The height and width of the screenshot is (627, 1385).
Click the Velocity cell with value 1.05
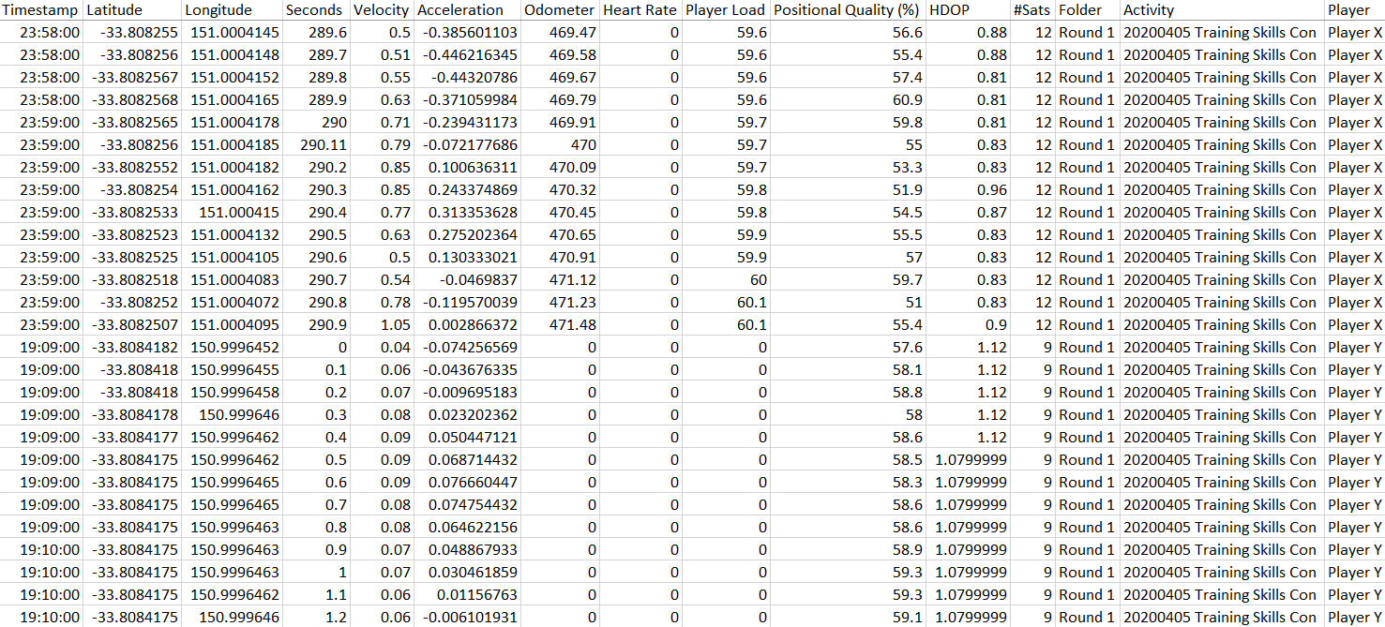point(395,325)
